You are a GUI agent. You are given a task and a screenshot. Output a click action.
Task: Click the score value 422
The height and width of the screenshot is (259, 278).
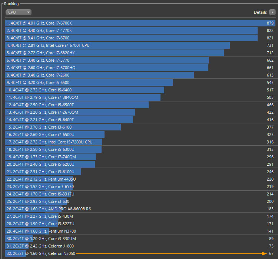[270, 112]
